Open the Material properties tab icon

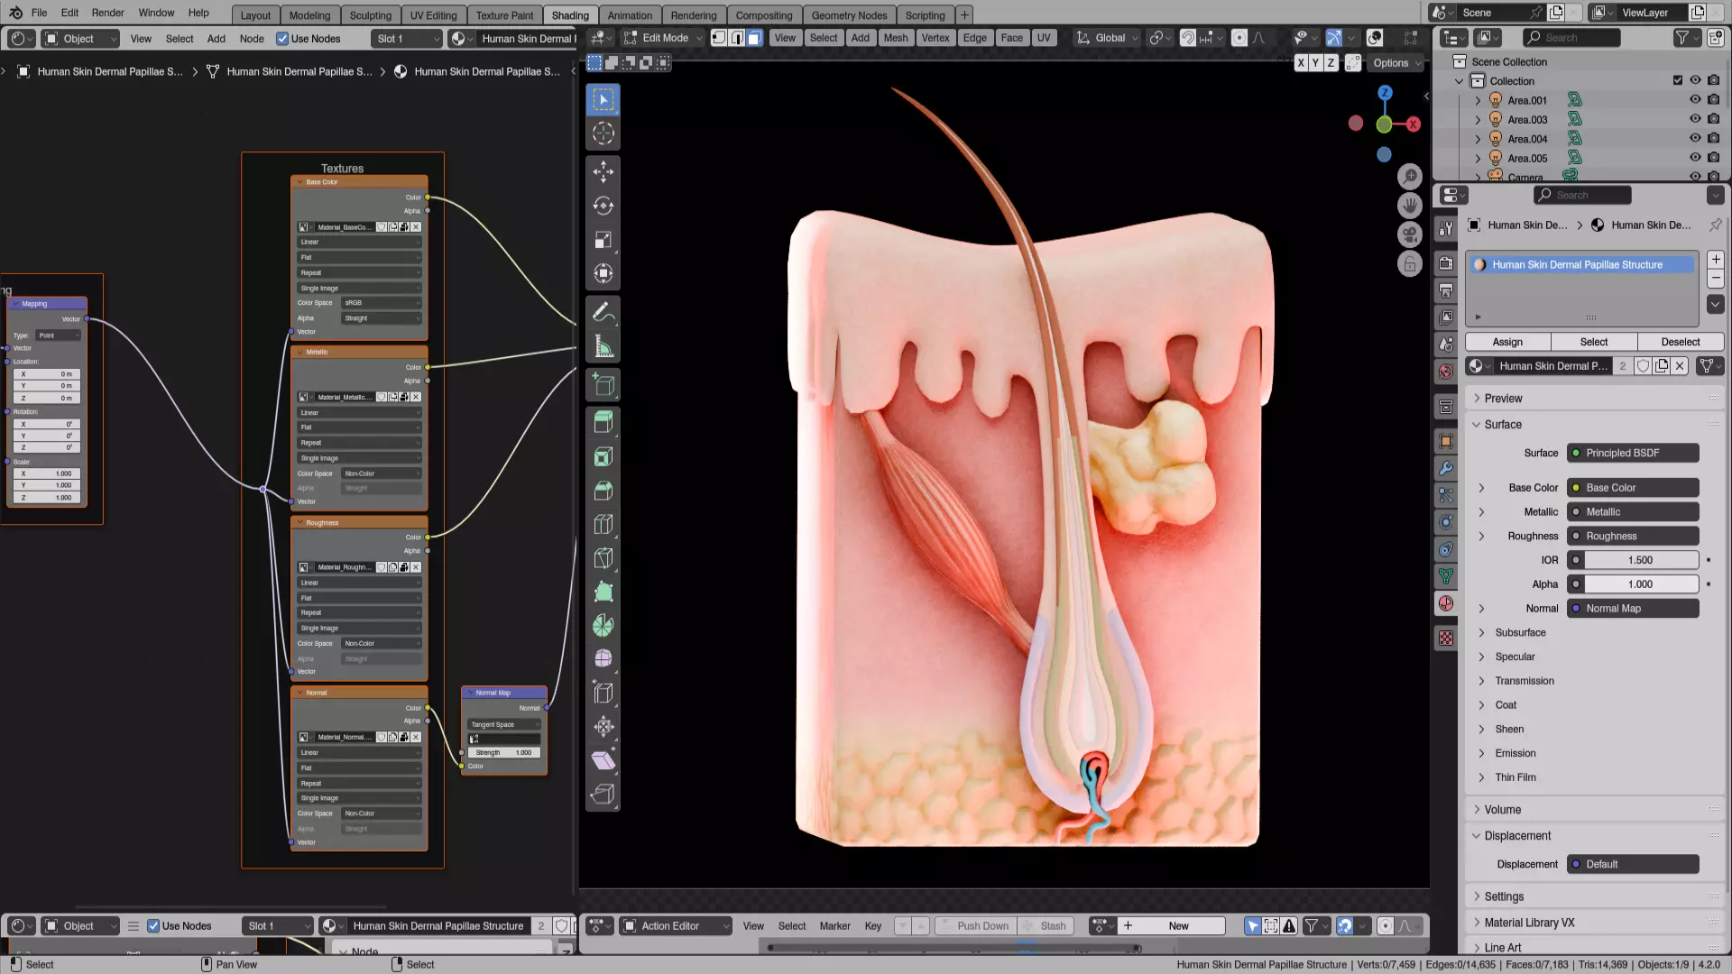[x=1446, y=603]
